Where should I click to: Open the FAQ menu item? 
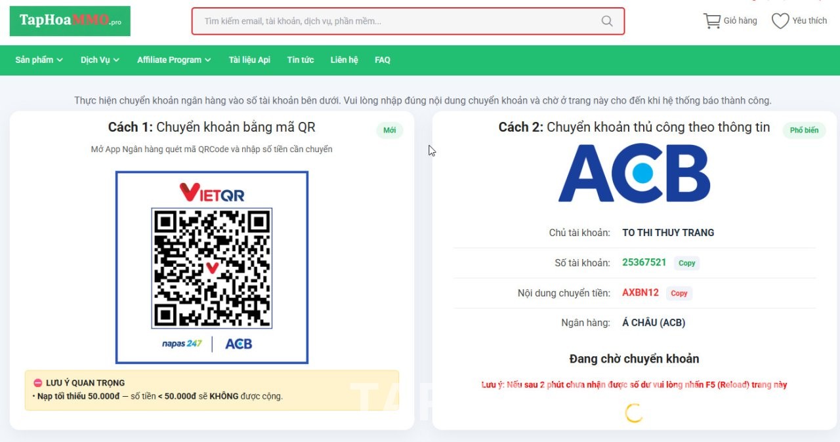click(383, 60)
